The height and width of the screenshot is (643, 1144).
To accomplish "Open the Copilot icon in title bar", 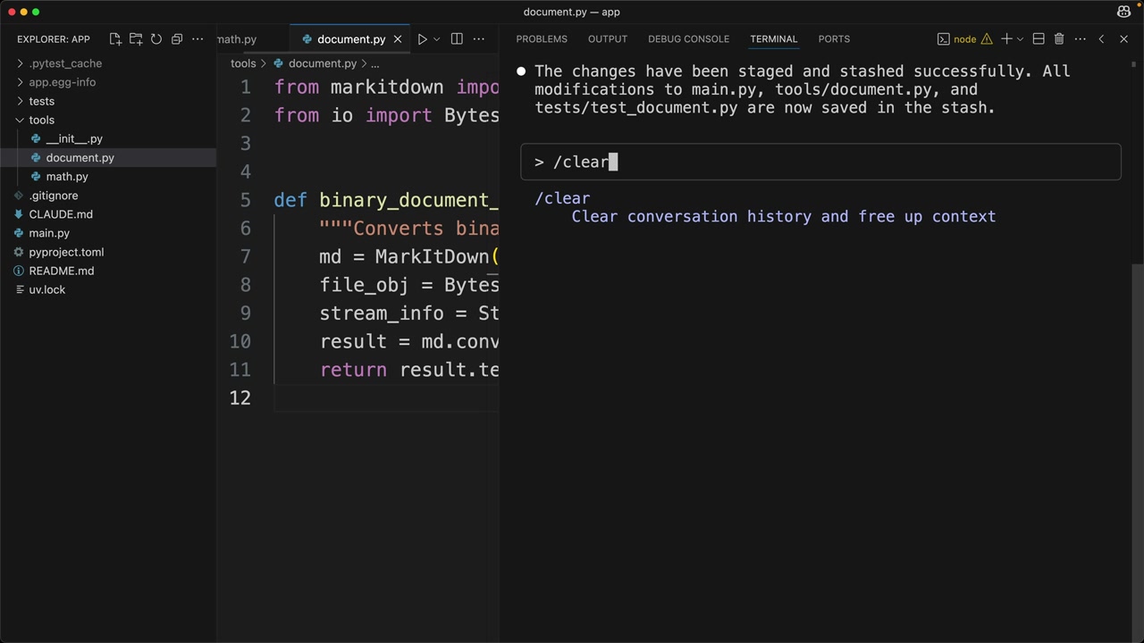I will coord(1123,12).
